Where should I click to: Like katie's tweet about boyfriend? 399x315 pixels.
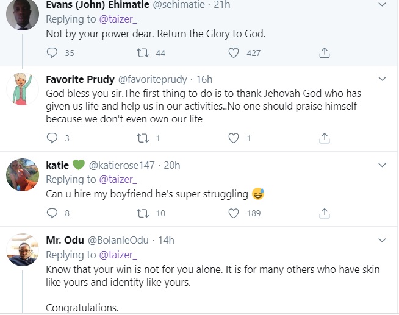click(x=233, y=213)
